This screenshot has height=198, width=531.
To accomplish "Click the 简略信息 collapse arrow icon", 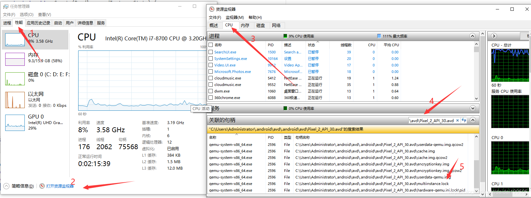I will [7, 186].
